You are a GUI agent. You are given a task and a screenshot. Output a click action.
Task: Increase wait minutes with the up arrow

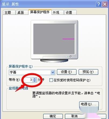tap(35, 79)
